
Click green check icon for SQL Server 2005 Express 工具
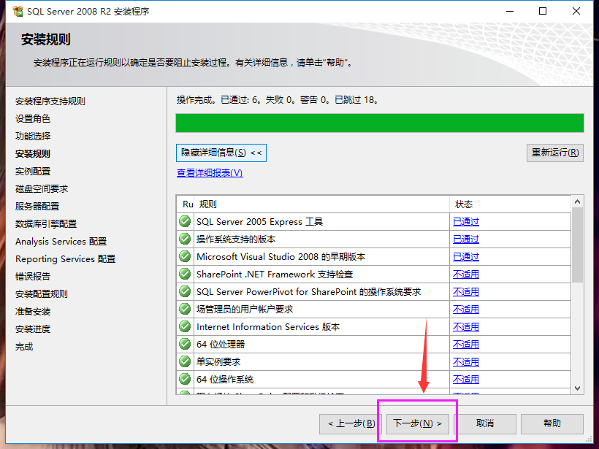click(x=185, y=221)
